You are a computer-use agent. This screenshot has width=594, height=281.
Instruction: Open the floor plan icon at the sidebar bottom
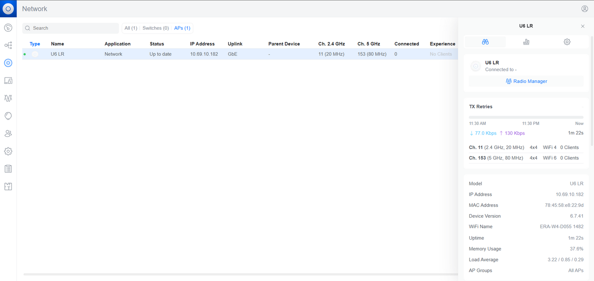8,187
